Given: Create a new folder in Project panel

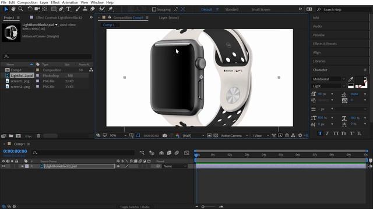Looking at the screenshot, I should [11, 136].
